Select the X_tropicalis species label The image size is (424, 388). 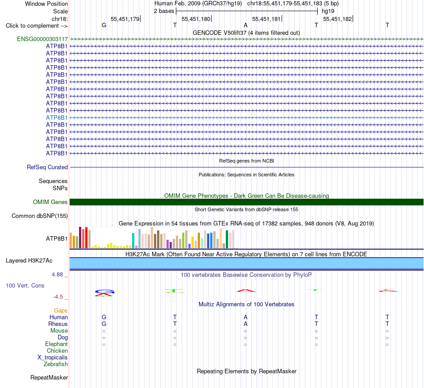click(x=53, y=358)
